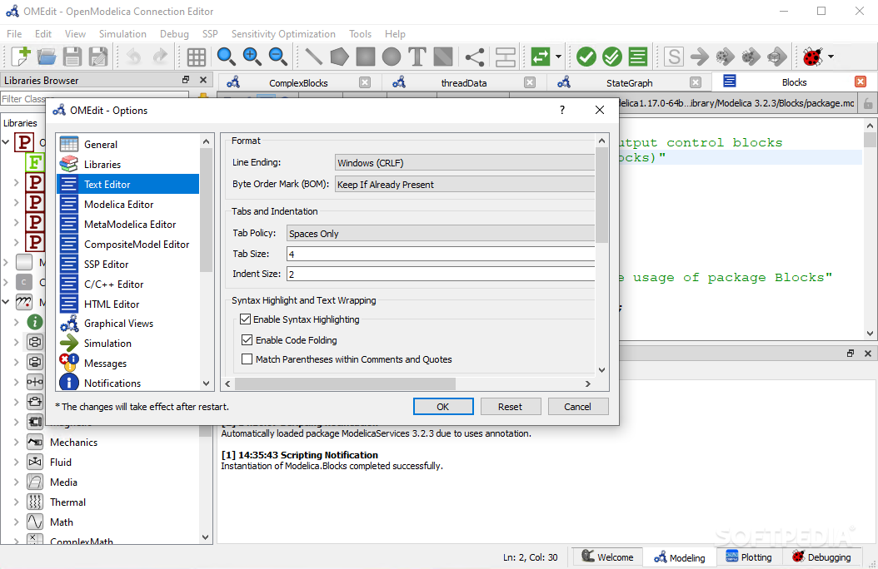Expand the Thermal library tree item
878x569 pixels.
(x=16, y=502)
